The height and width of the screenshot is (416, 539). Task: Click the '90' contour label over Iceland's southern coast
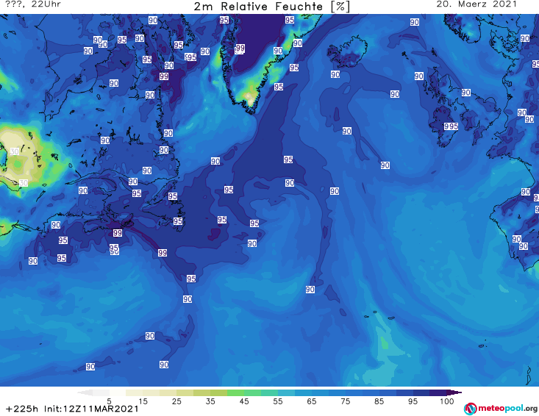tap(335, 74)
